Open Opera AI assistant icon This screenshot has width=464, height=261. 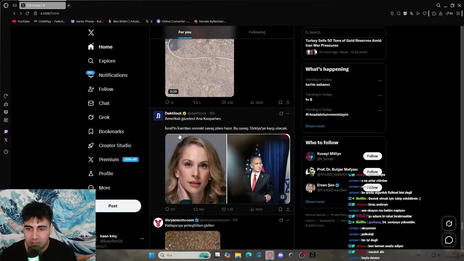pyautogui.click(x=449, y=13)
